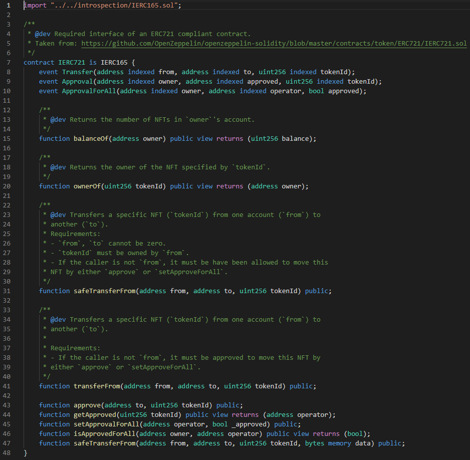Click the transferFrom function name on line 41
Image resolution: width=470 pixels, height=460 pixels.
pos(97,386)
